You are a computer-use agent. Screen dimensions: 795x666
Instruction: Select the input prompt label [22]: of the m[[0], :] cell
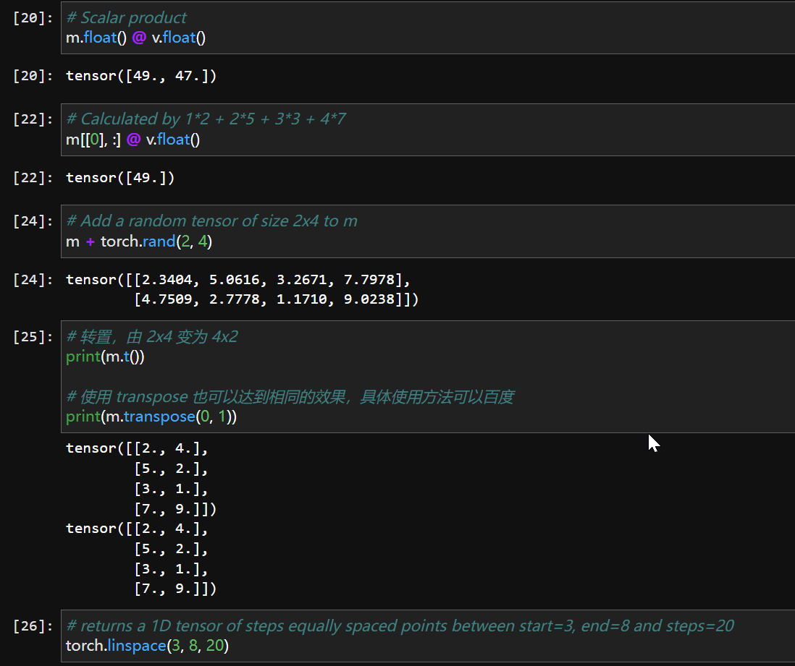click(x=33, y=119)
